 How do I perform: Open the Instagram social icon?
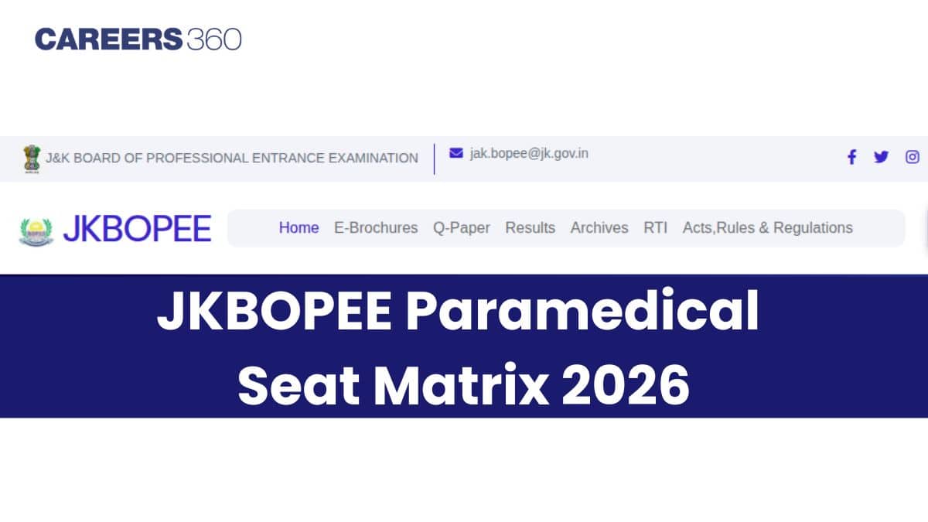tap(913, 157)
